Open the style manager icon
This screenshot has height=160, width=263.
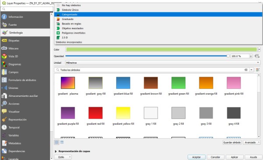(258, 70)
